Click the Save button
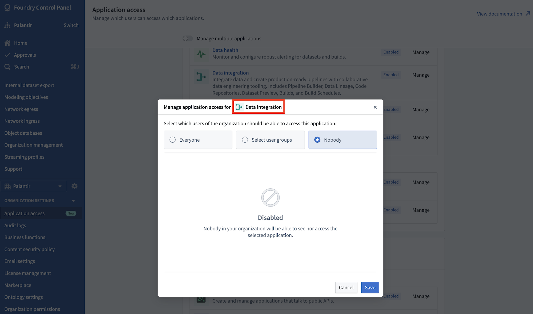The height and width of the screenshot is (314, 533). [370, 287]
